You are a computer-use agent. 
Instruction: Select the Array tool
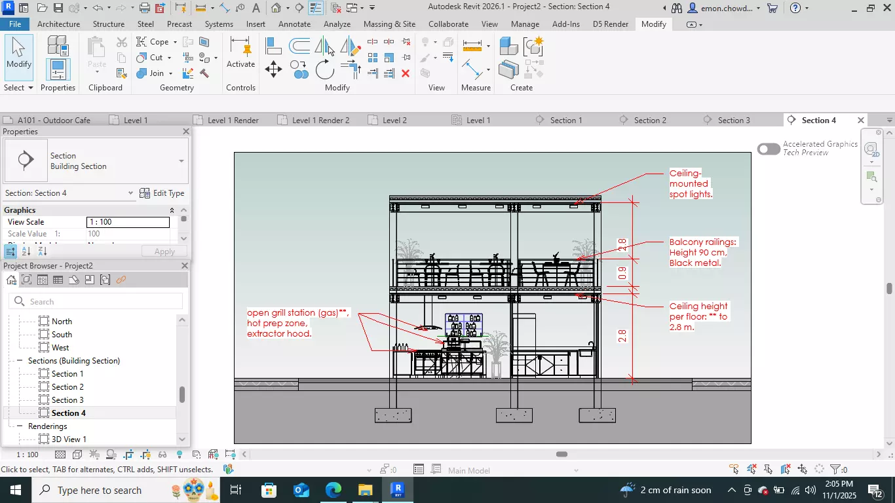point(373,58)
